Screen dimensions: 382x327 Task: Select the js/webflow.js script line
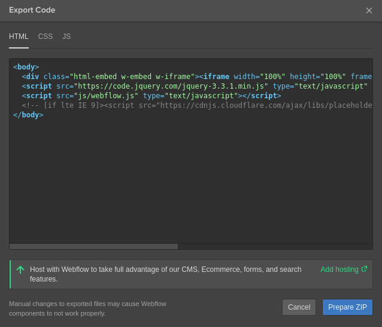coord(150,96)
